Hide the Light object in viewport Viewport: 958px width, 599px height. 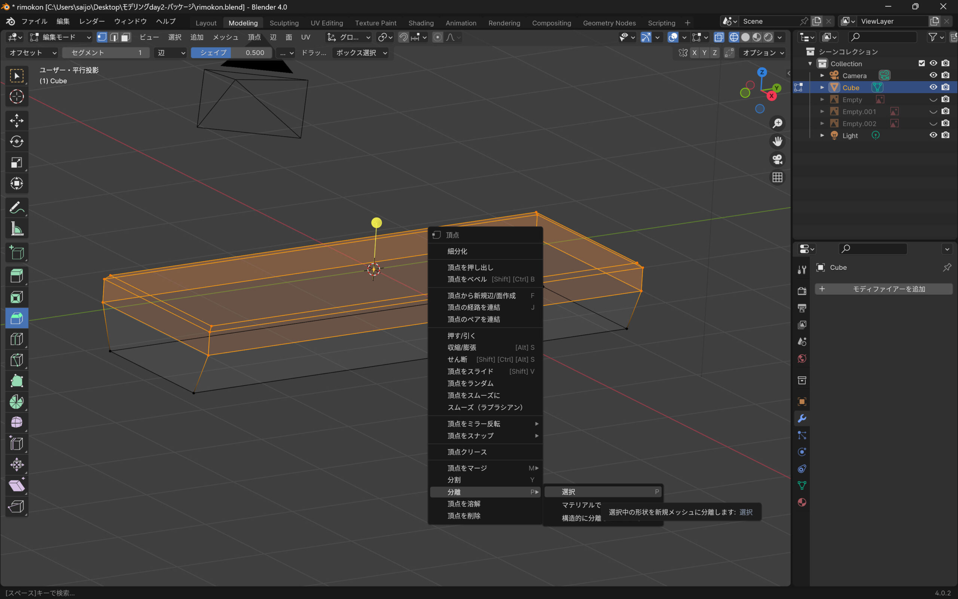pos(933,135)
